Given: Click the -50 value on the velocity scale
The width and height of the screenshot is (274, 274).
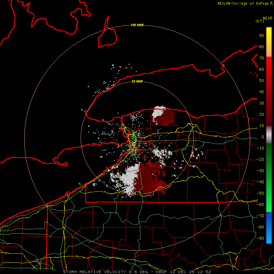Looking at the screenshot, I should [260, 193].
